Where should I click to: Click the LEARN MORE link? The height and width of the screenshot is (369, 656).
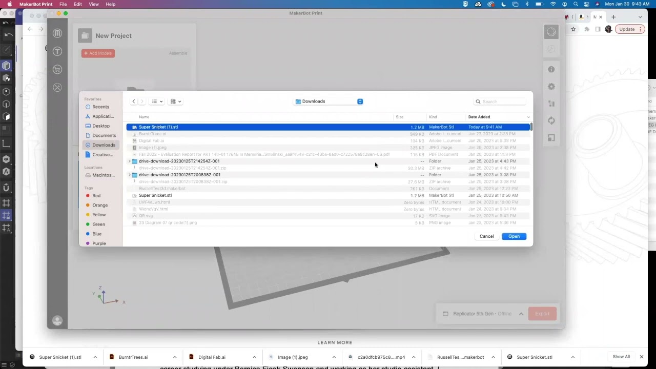(335, 342)
